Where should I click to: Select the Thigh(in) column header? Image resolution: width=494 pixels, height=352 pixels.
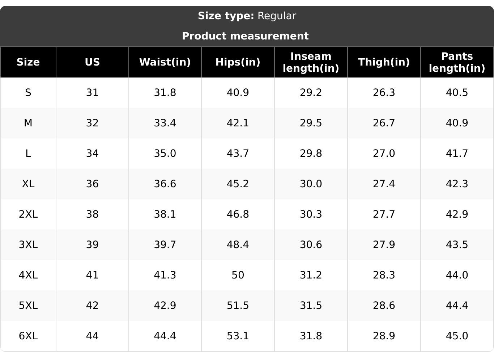point(384,62)
